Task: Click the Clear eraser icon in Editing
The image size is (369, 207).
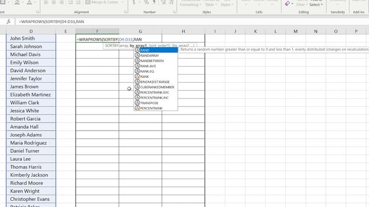Action: coord(287,3)
